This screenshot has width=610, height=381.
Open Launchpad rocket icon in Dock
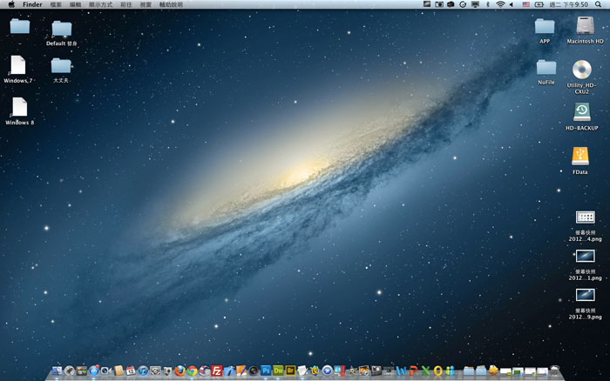tap(69, 371)
